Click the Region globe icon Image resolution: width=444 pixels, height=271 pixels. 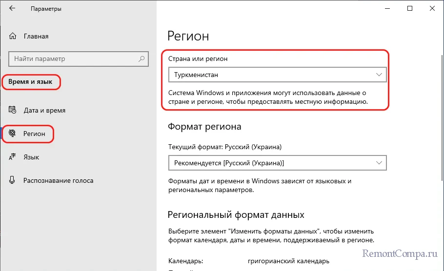tap(13, 134)
